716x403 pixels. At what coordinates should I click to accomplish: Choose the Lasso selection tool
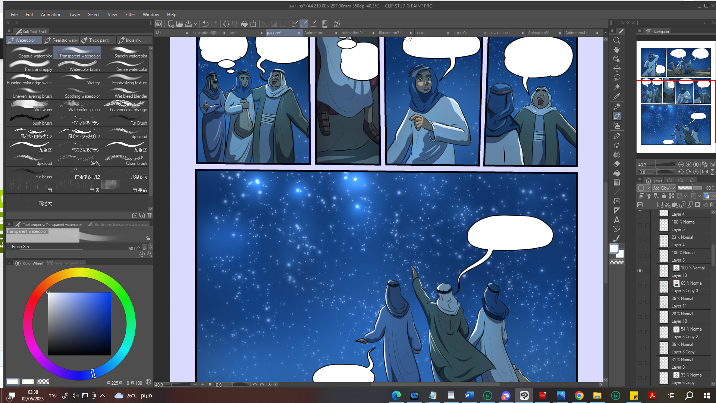click(x=617, y=78)
